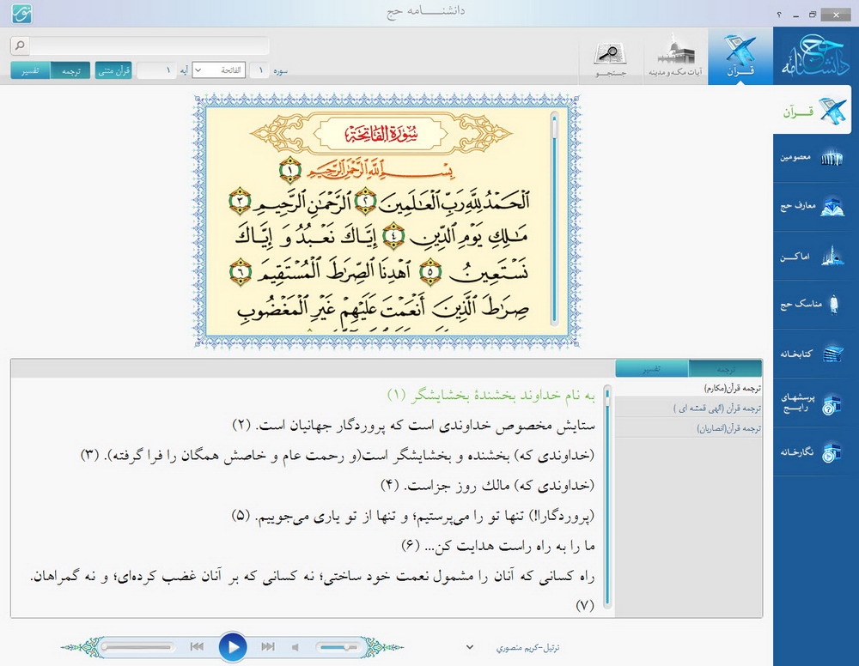
Task: Switch to تفسیر tab in lower panel
Action: [x=651, y=369]
